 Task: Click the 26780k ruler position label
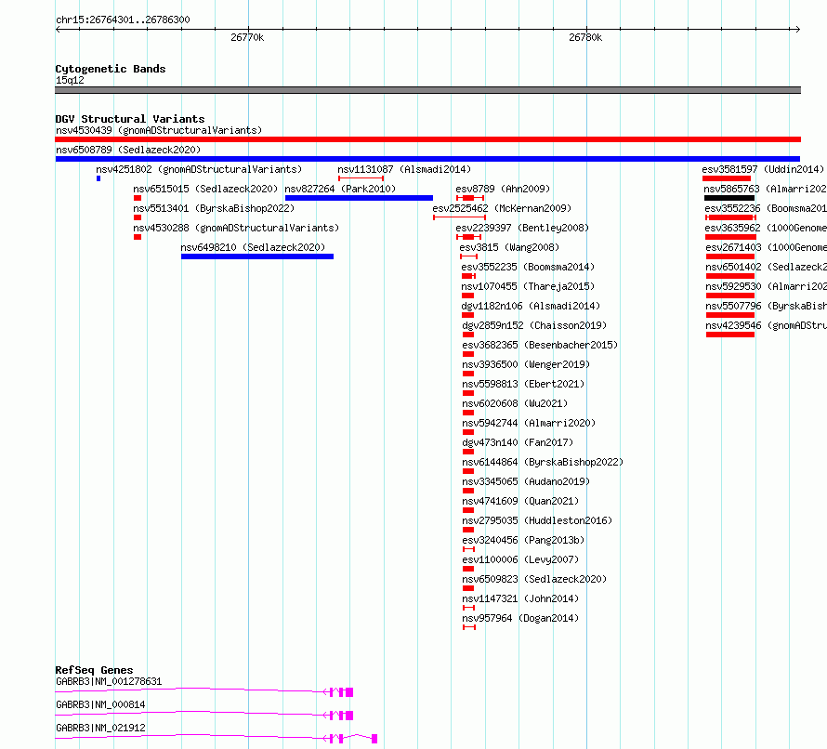point(584,37)
